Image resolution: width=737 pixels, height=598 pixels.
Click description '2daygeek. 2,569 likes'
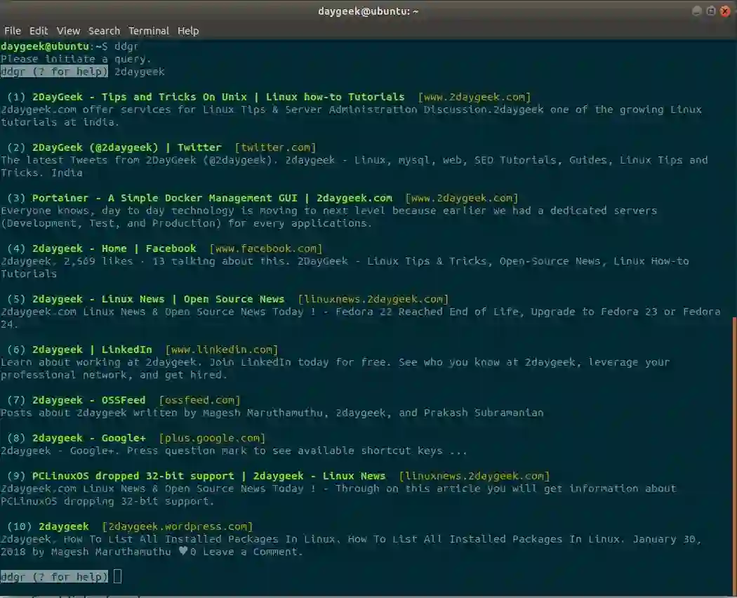(67, 261)
